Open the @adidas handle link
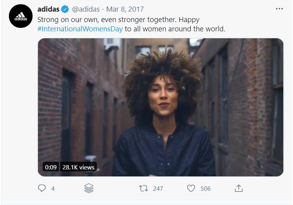This screenshot has width=293, height=205. coord(86,9)
